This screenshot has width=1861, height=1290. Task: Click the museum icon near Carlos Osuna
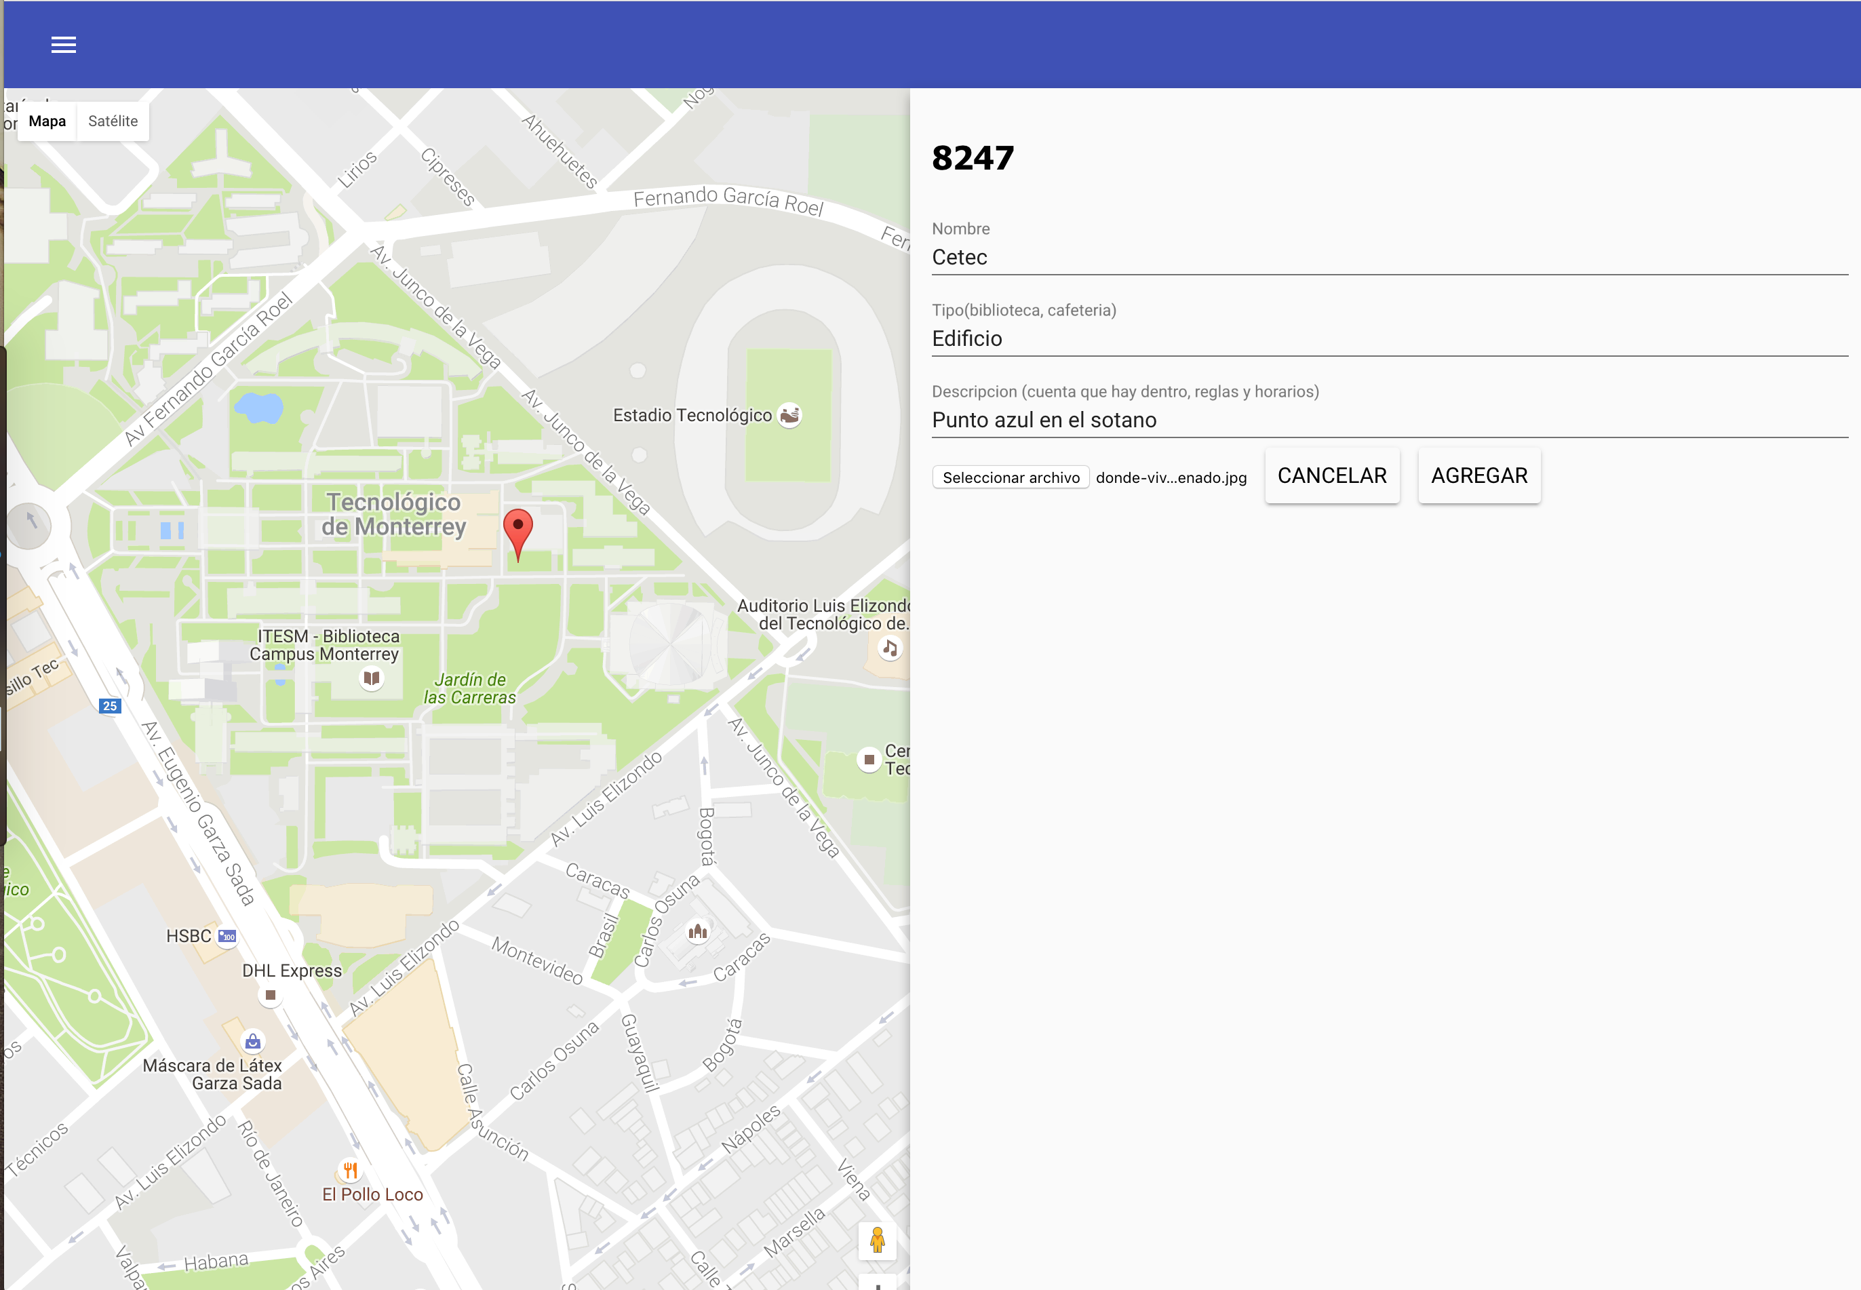[697, 932]
